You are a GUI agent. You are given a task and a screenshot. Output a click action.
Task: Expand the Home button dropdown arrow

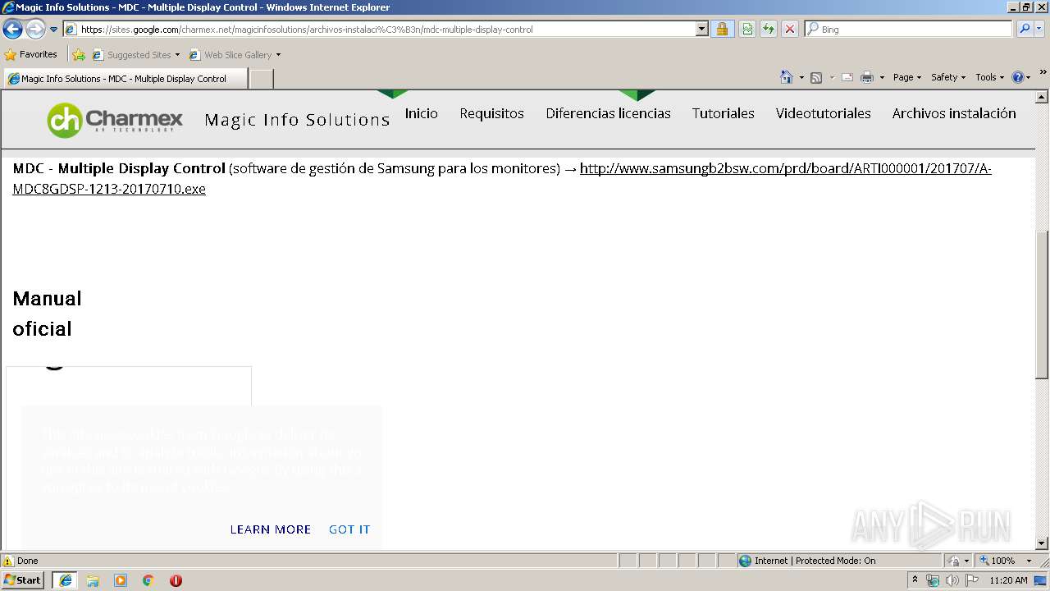click(x=801, y=77)
